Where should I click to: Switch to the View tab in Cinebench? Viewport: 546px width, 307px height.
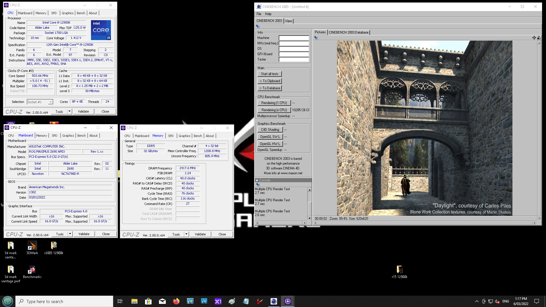click(288, 21)
